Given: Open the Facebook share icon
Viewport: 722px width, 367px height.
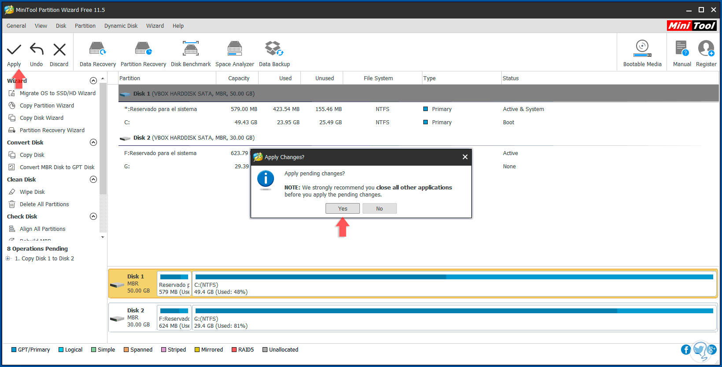Looking at the screenshot, I should (686, 349).
